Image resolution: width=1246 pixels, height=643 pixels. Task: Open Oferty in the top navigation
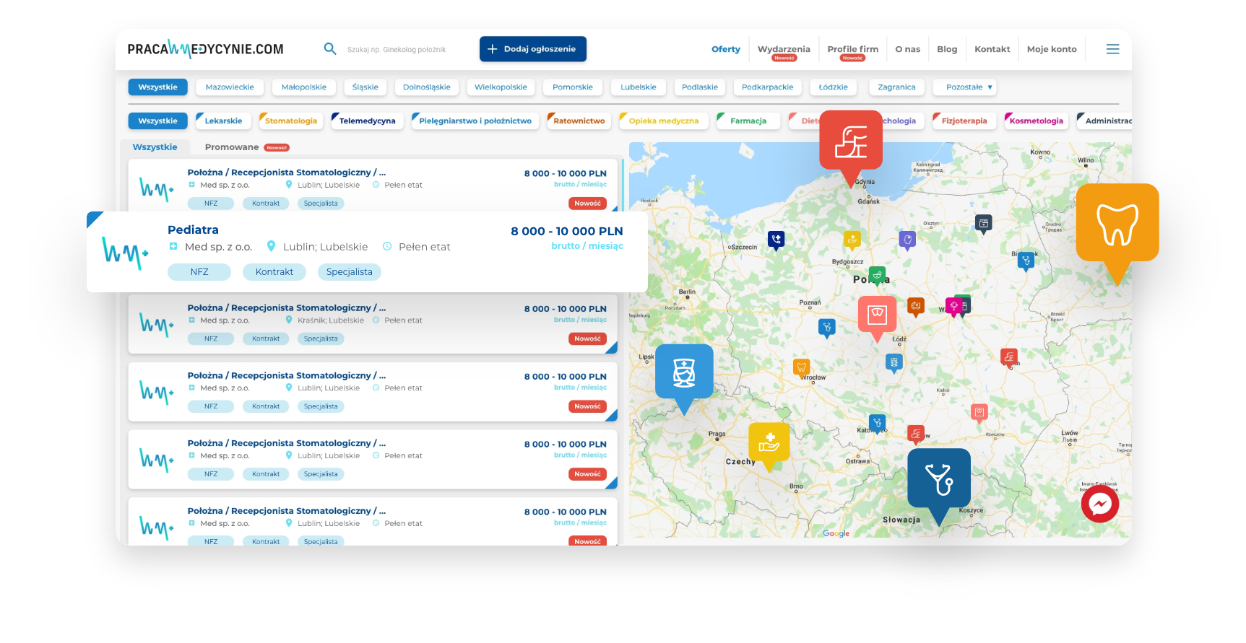[x=726, y=49]
